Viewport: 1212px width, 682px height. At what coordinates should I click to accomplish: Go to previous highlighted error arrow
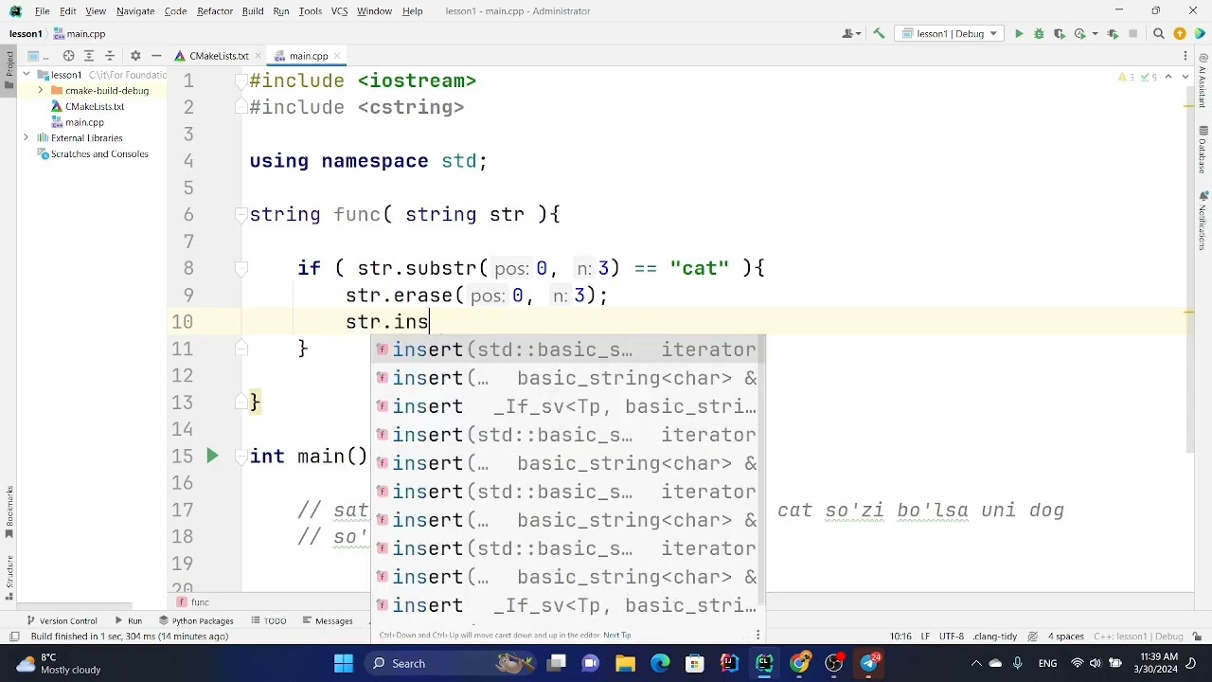pyautogui.click(x=1168, y=77)
